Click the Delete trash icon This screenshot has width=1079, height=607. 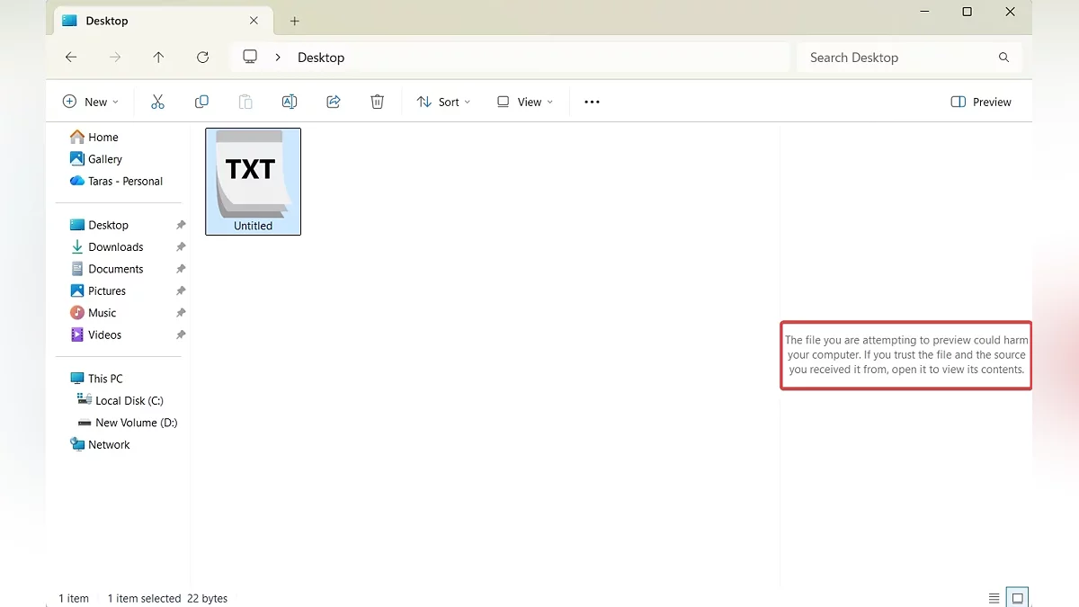pyautogui.click(x=378, y=102)
